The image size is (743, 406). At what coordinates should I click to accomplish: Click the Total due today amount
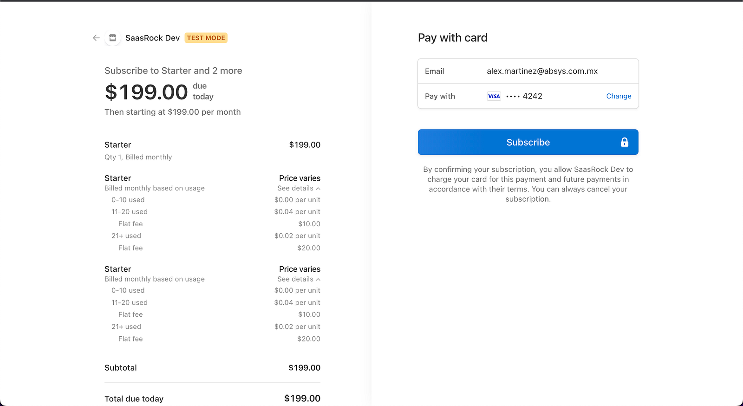pos(302,399)
